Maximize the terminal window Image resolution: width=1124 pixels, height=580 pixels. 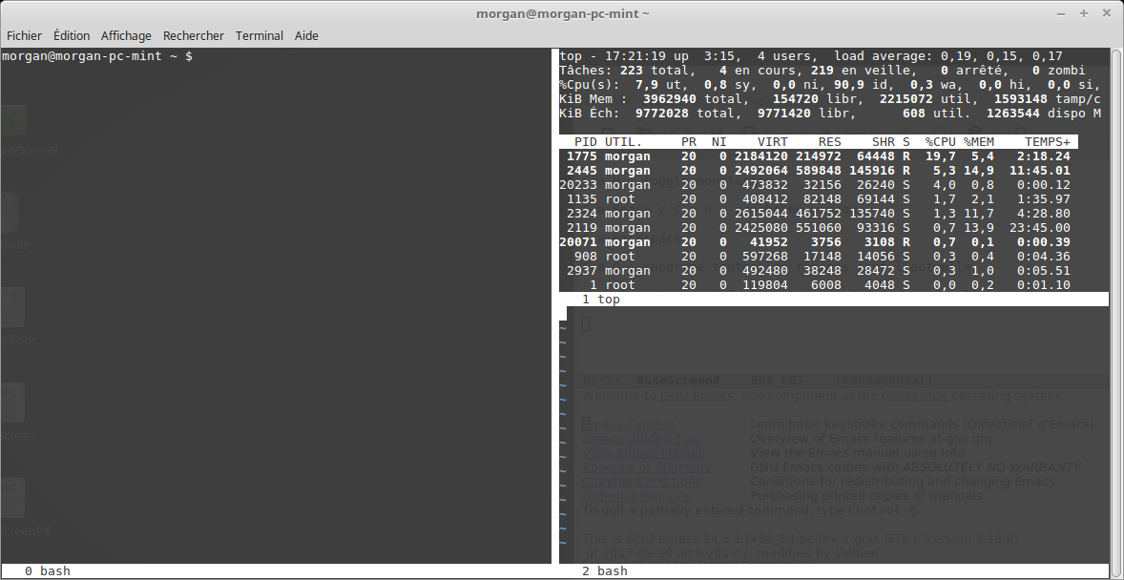coord(1084,13)
